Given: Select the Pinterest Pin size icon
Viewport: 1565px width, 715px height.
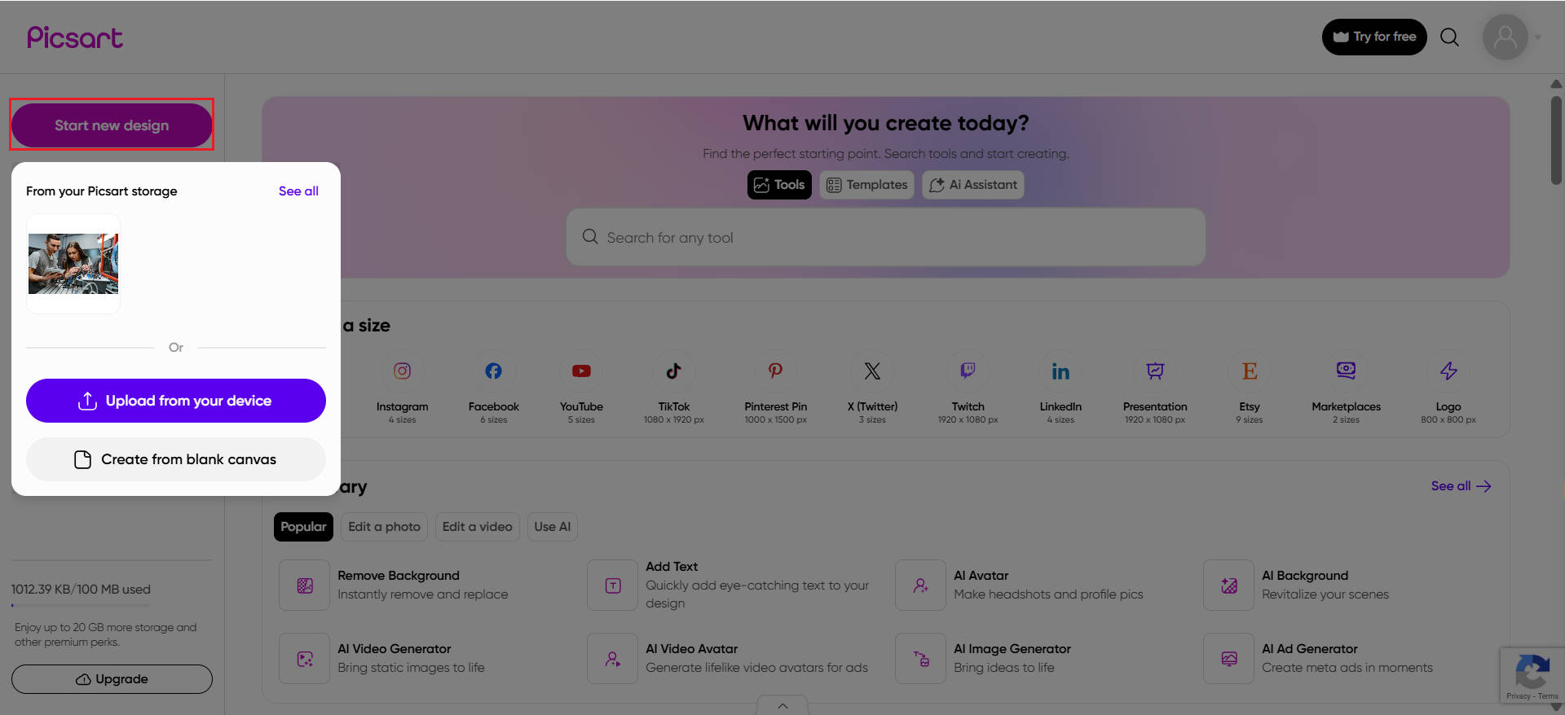Looking at the screenshot, I should [x=775, y=371].
